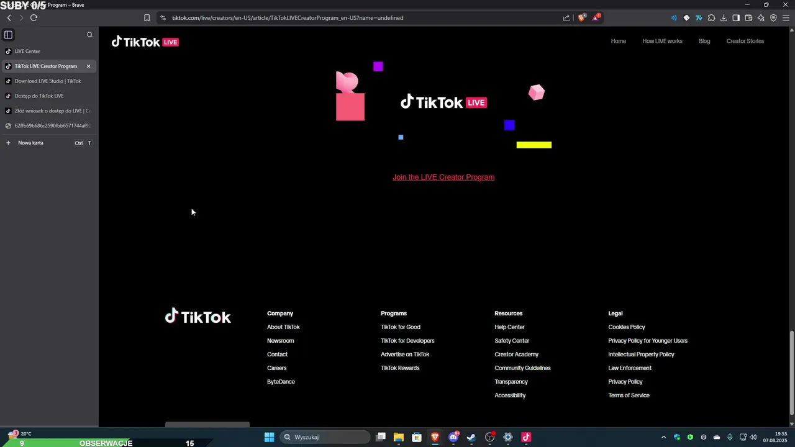The width and height of the screenshot is (795, 447).
Task: Switch to Download LIVE Studio tab
Action: 48,81
